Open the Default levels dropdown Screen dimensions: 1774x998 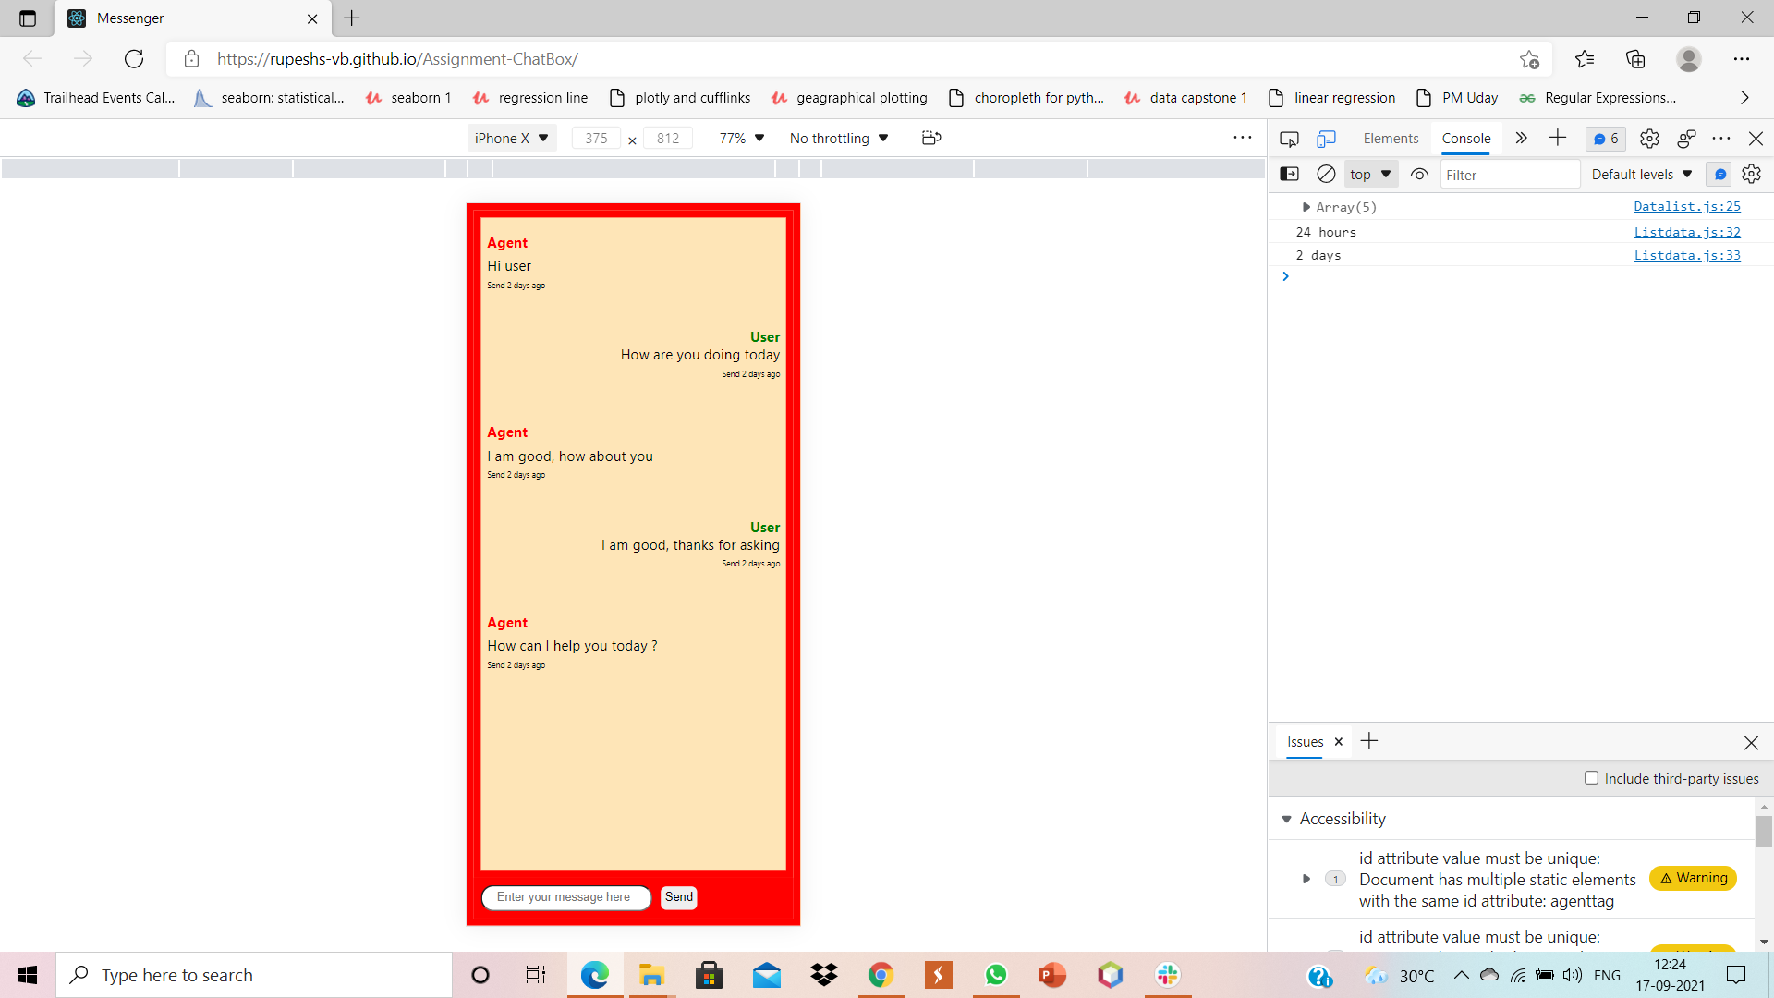coord(1640,174)
